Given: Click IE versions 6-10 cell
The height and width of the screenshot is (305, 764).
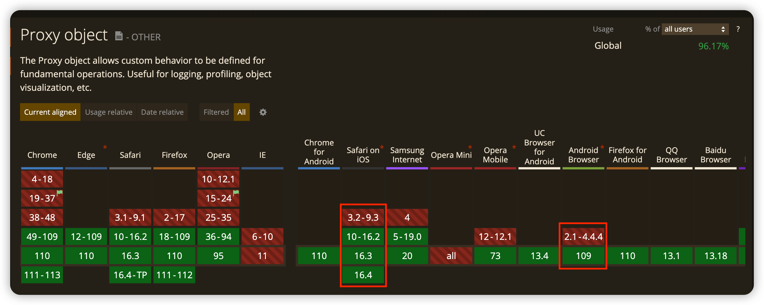Looking at the screenshot, I should pos(262,237).
